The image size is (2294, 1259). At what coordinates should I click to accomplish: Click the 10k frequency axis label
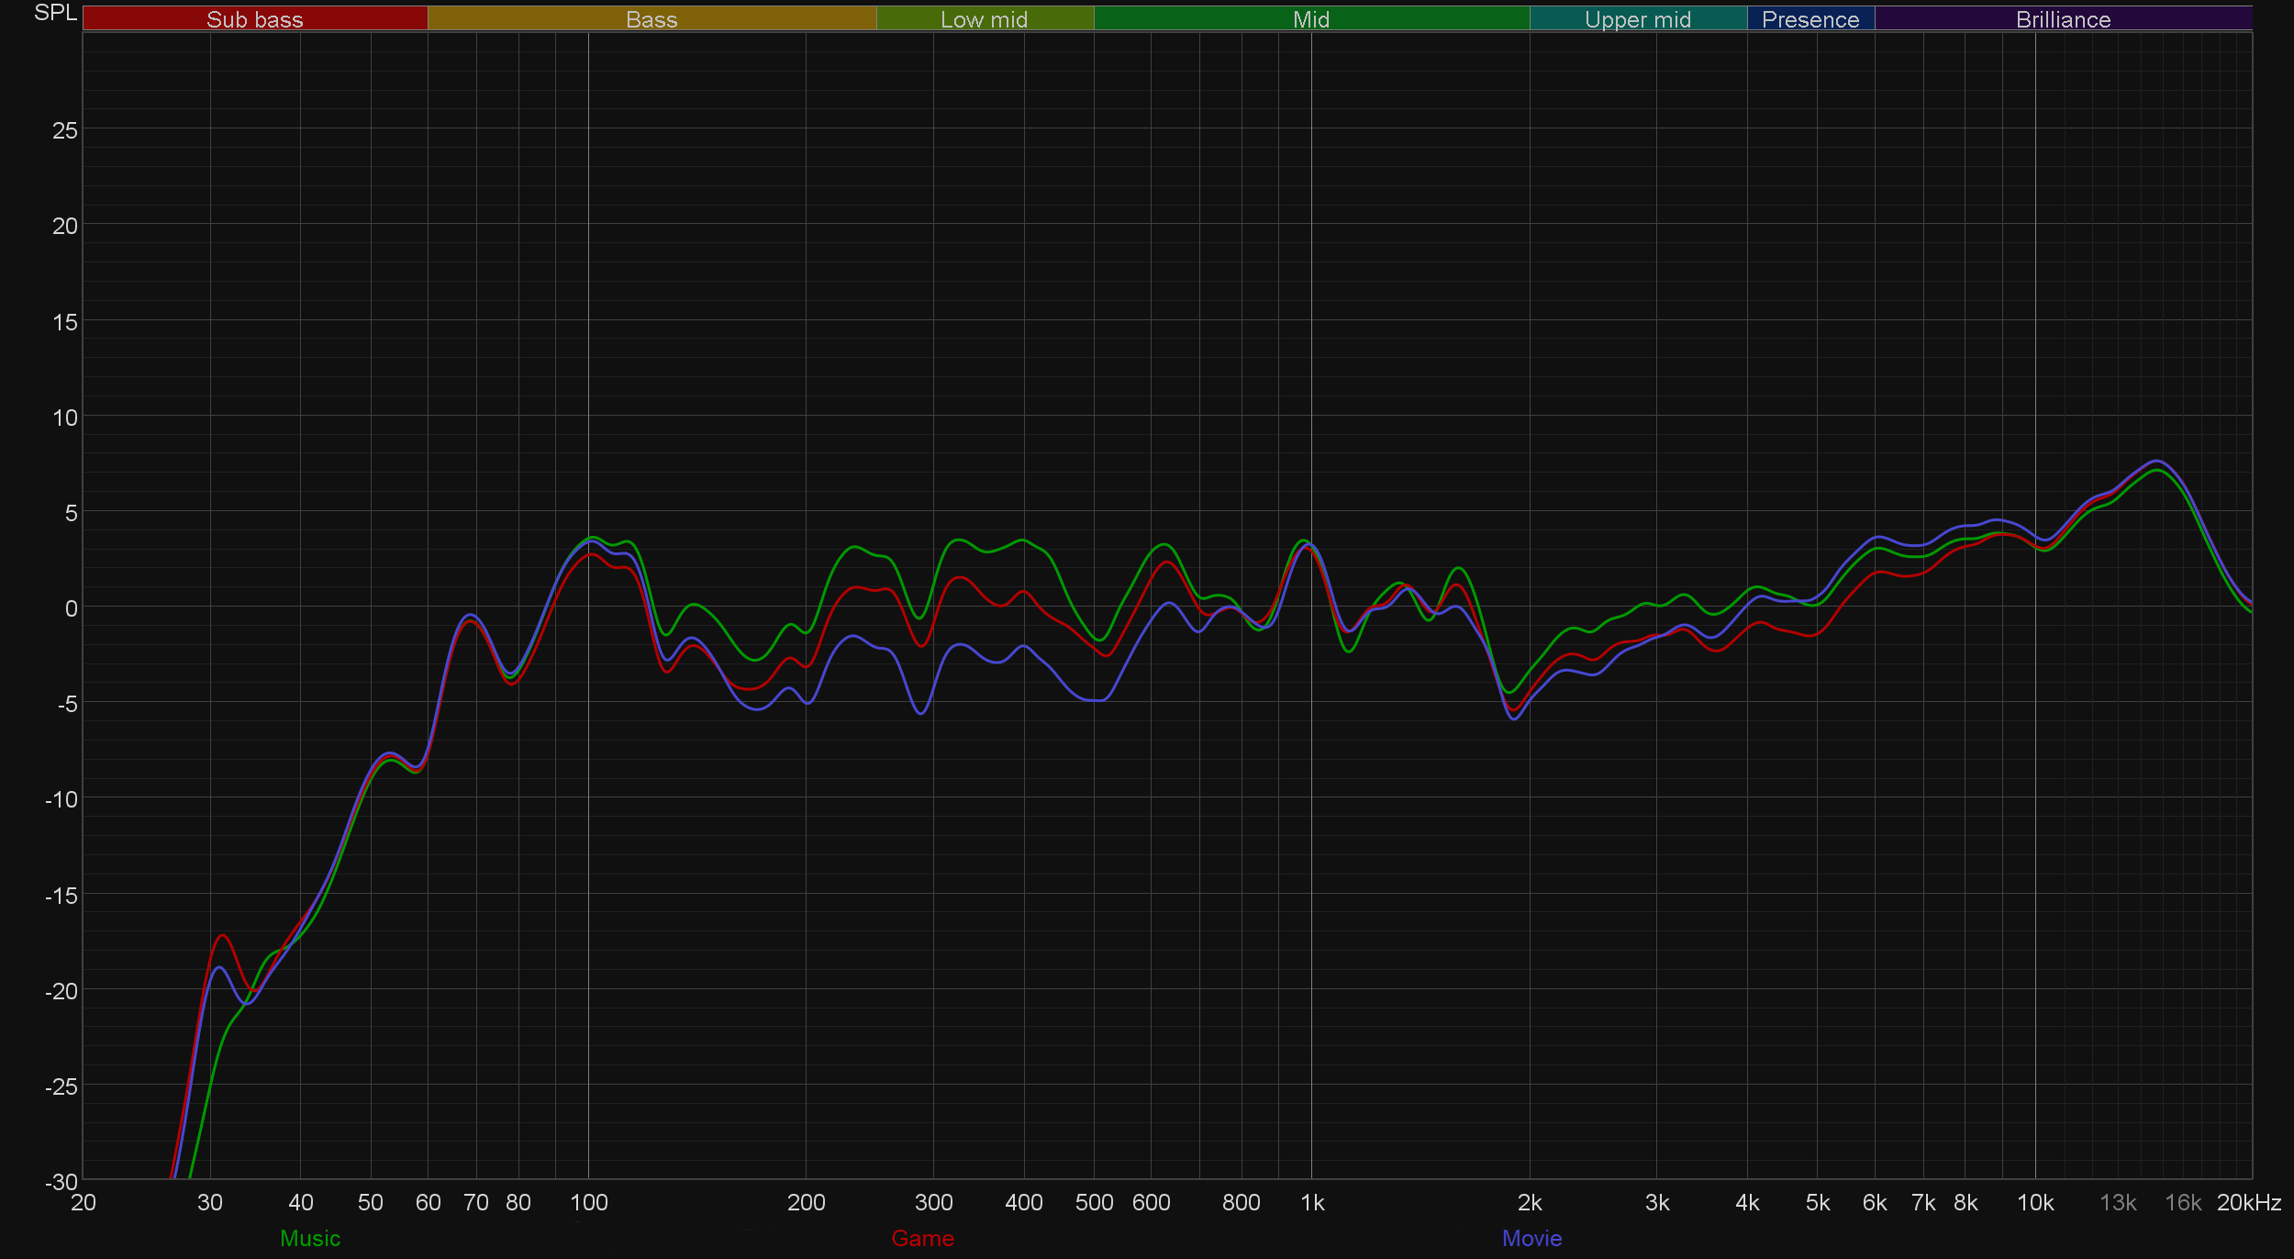pyautogui.click(x=2034, y=1202)
